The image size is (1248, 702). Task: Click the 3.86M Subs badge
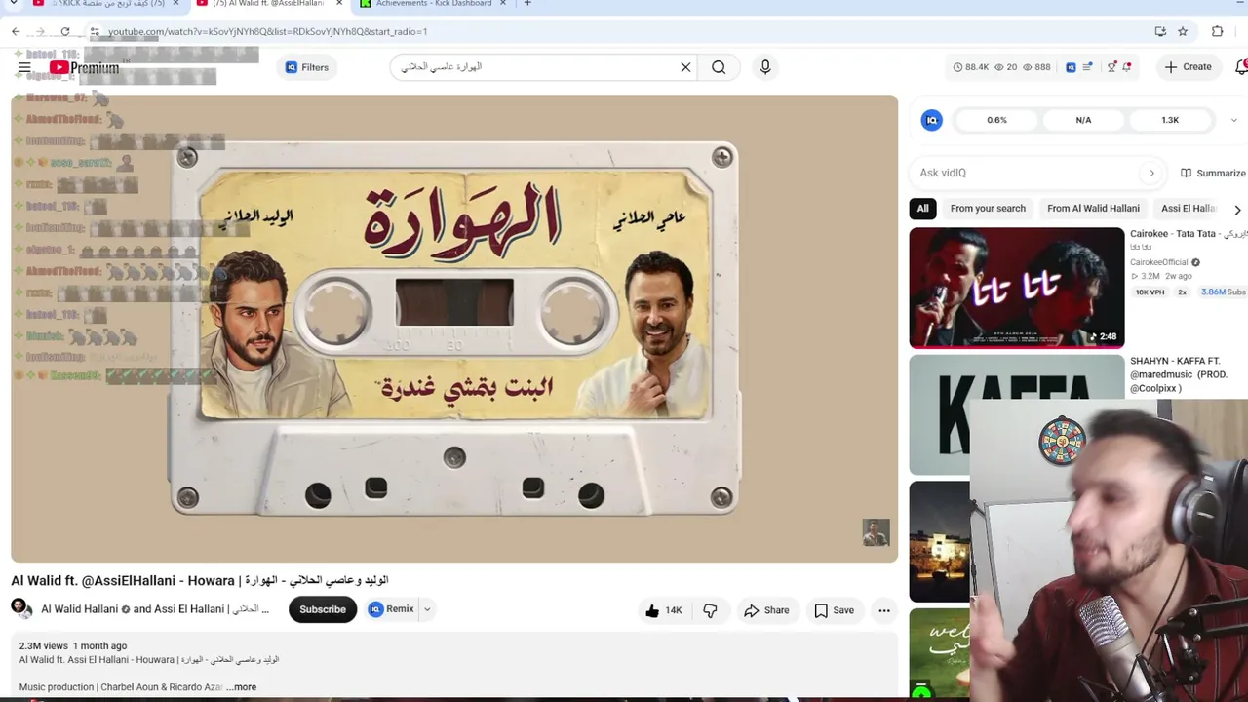point(1223,292)
